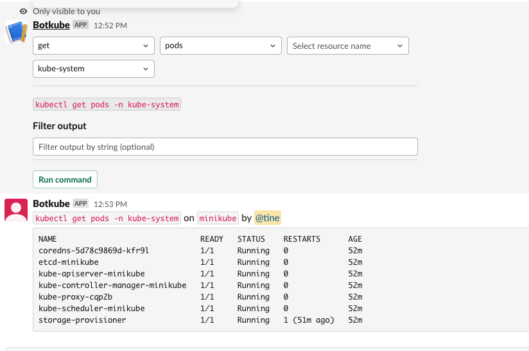Viewport: 529px width, 351px height.
Task: Click the APP badge next to 12:53 PM
Action: 81,203
